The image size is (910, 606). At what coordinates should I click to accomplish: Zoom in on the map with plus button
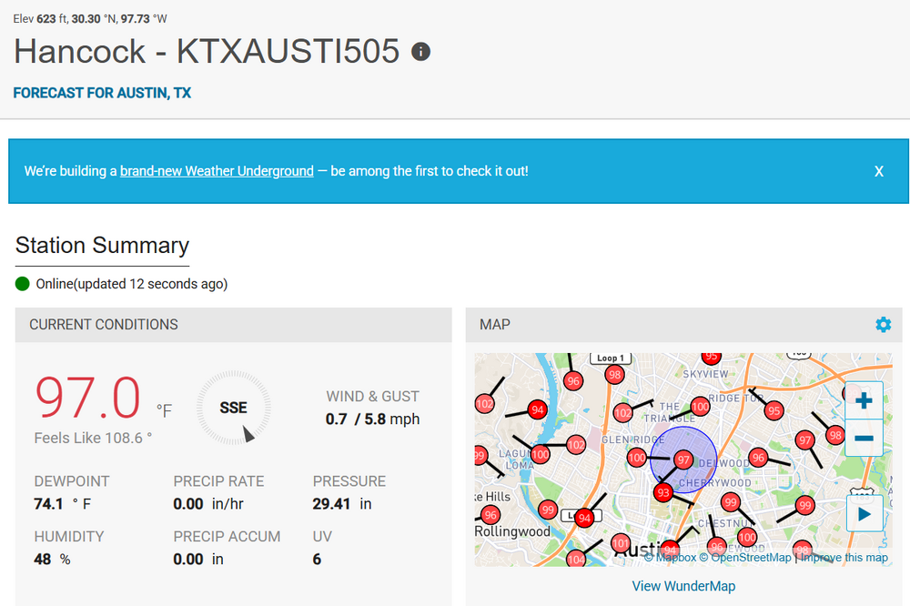point(864,400)
